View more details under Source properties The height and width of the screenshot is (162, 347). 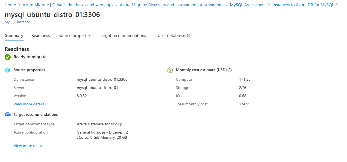tap(29, 104)
